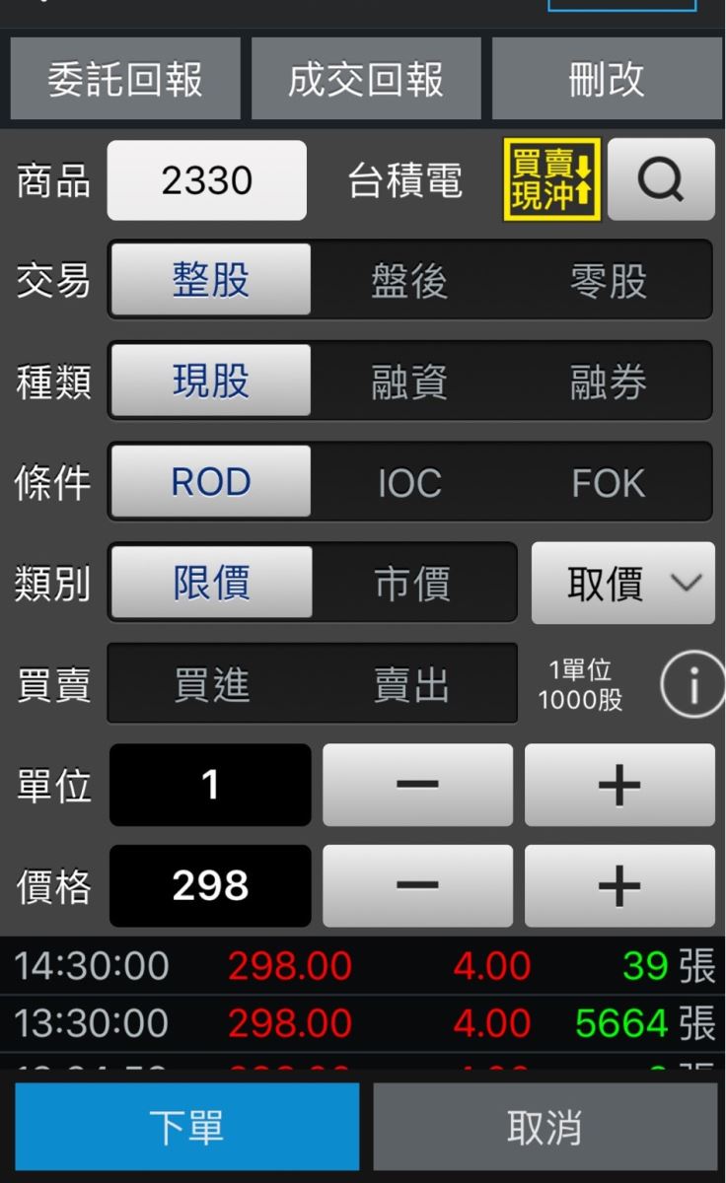Tap the magnifier search icon
This screenshot has width=726, height=1183.
[x=661, y=179]
